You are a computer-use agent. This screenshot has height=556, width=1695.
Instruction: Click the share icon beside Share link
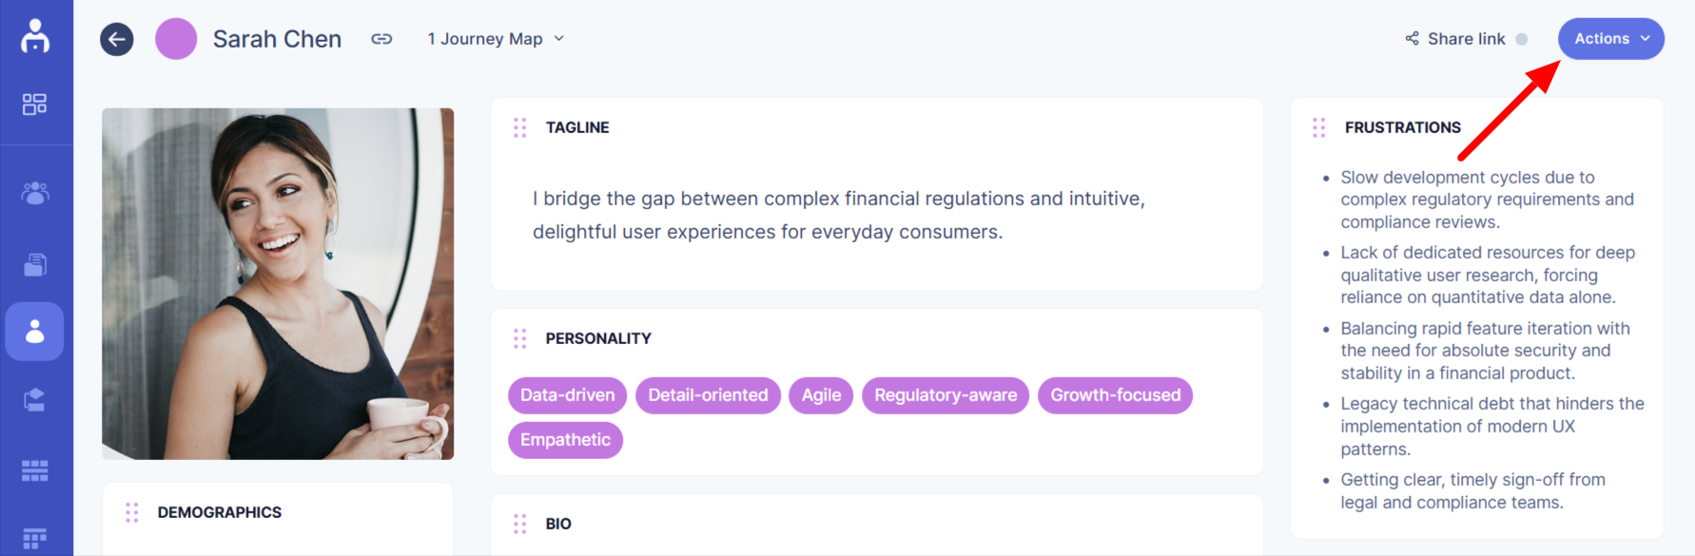[x=1412, y=39]
